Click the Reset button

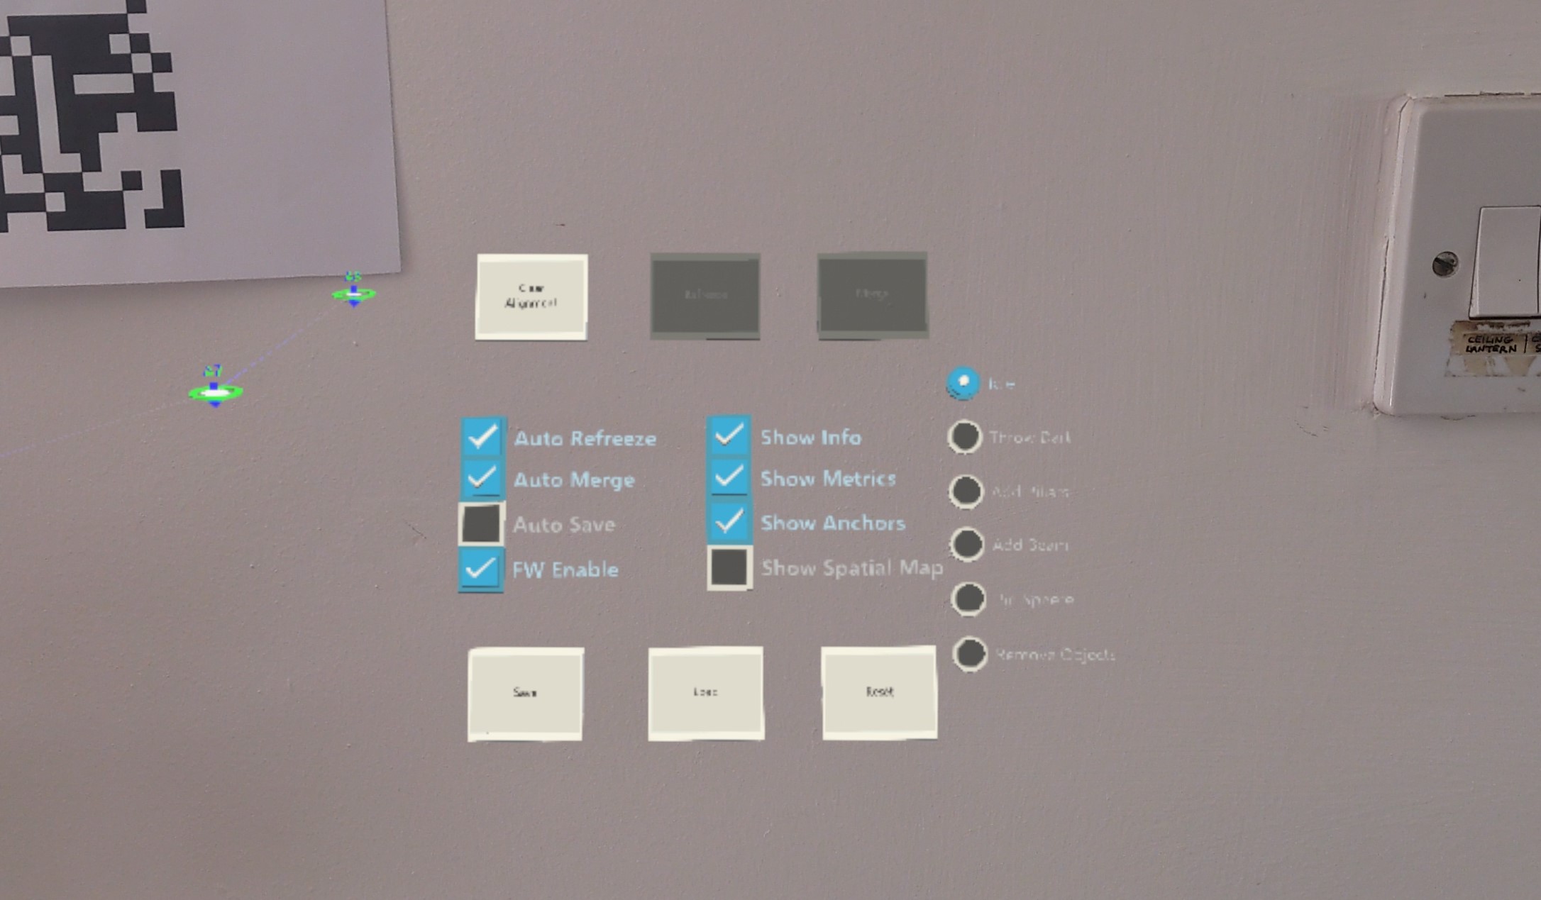(878, 690)
